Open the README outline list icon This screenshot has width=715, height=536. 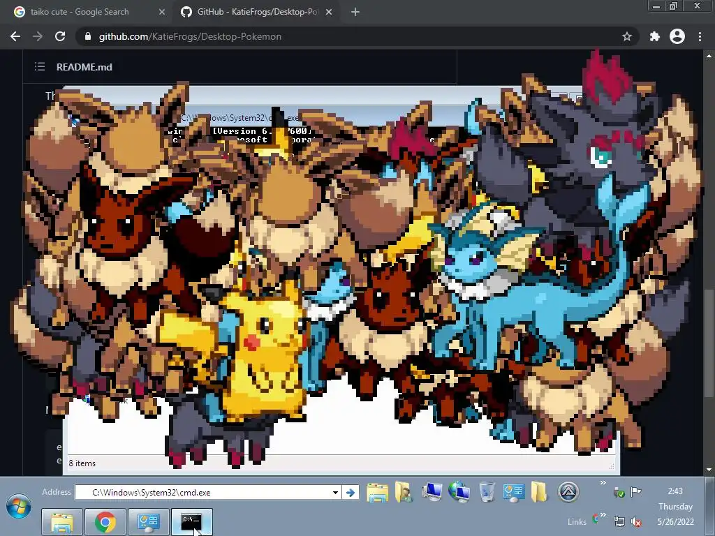click(x=40, y=66)
